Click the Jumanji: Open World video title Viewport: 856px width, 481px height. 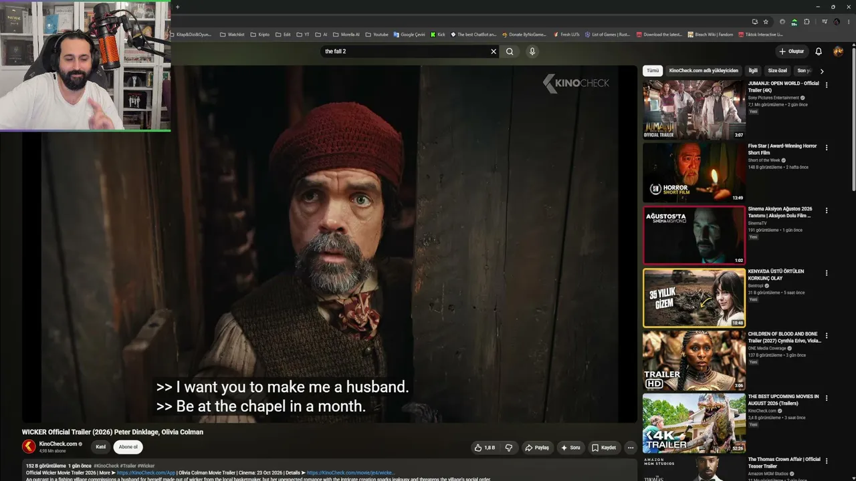(783, 87)
